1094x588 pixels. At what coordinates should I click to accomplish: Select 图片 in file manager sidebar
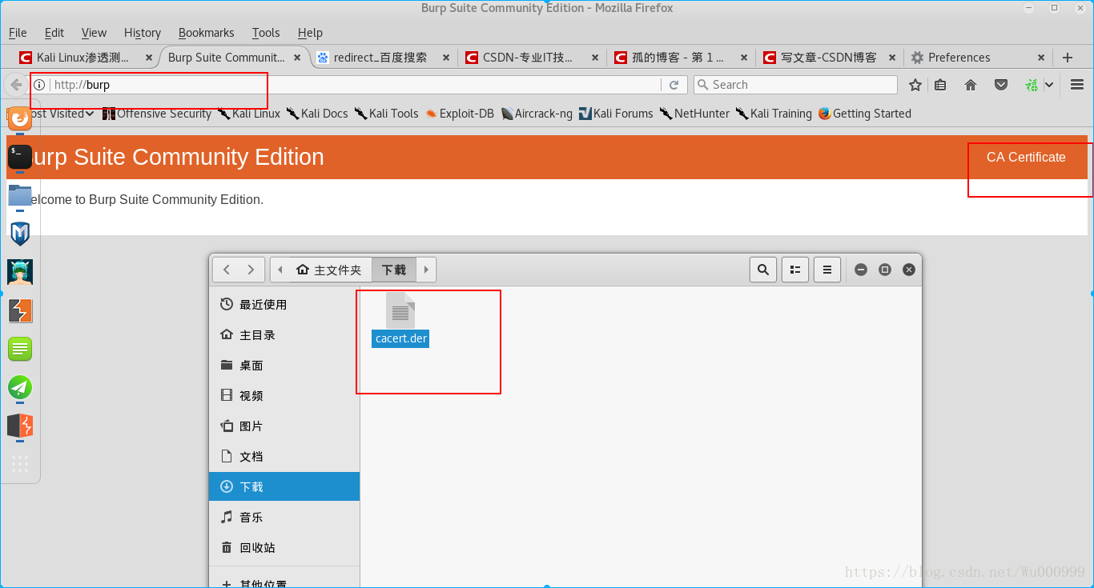click(x=284, y=426)
